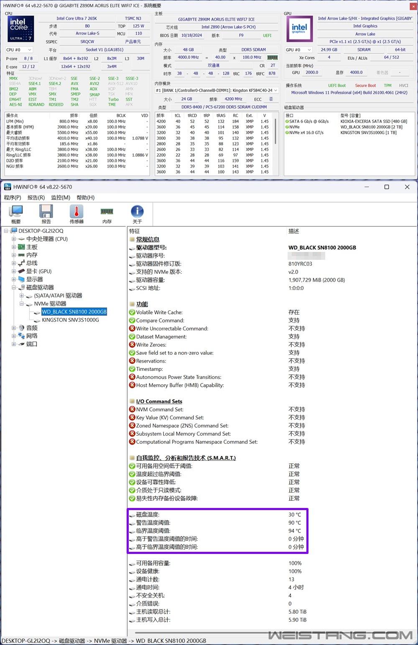This screenshot has height=645, width=418.
Task: Click the DDR5-8400 / PC5-67200 type field
Action: pyautogui.click(x=224, y=107)
